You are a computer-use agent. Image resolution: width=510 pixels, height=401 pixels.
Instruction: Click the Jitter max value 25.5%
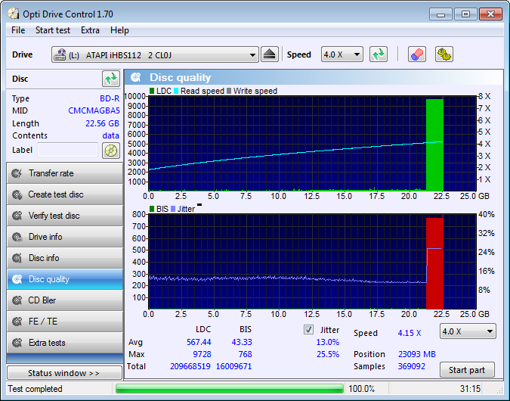point(328,354)
